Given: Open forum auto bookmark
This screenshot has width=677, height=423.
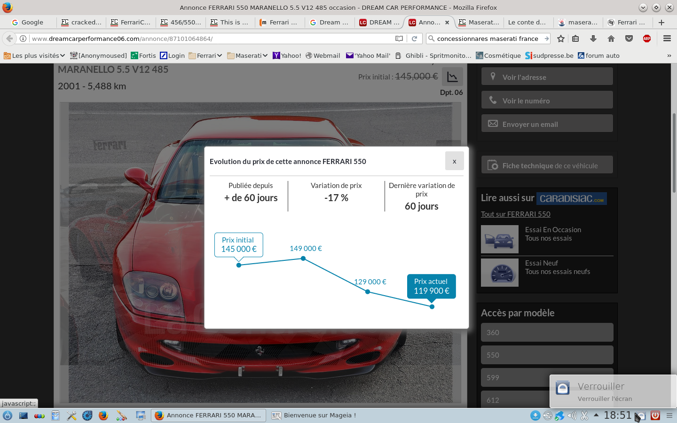Looking at the screenshot, I should click(598, 55).
